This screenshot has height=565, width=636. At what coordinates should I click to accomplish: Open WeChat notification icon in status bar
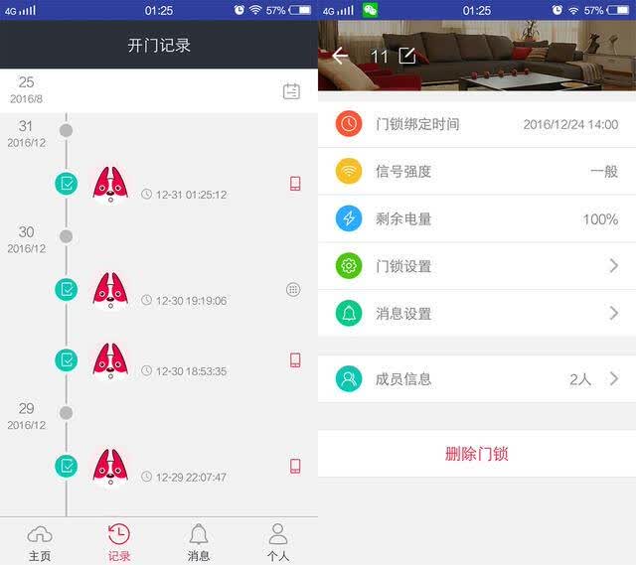pos(370,10)
